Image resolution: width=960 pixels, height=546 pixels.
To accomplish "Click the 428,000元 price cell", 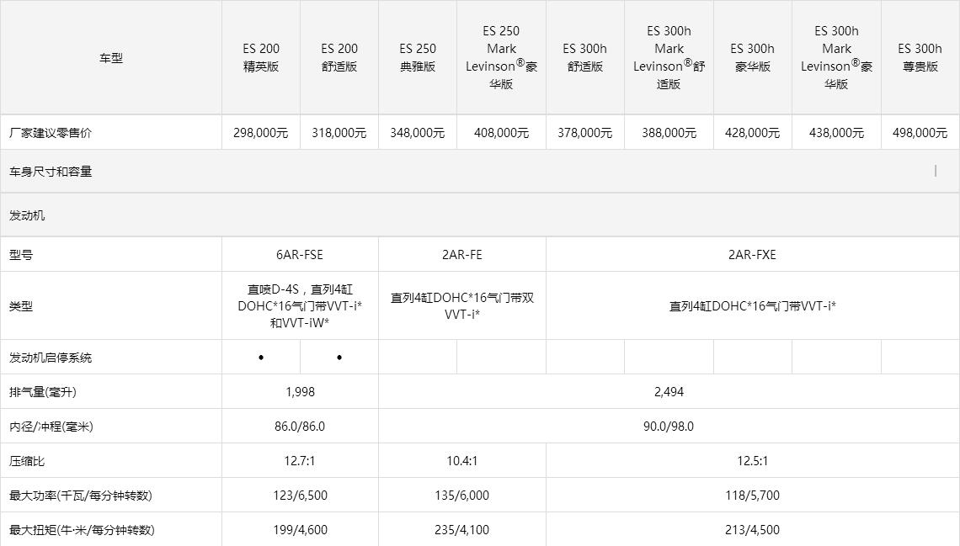I will click(x=753, y=133).
